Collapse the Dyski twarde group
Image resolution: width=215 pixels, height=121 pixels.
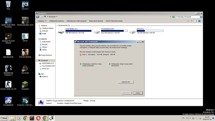[57, 25]
